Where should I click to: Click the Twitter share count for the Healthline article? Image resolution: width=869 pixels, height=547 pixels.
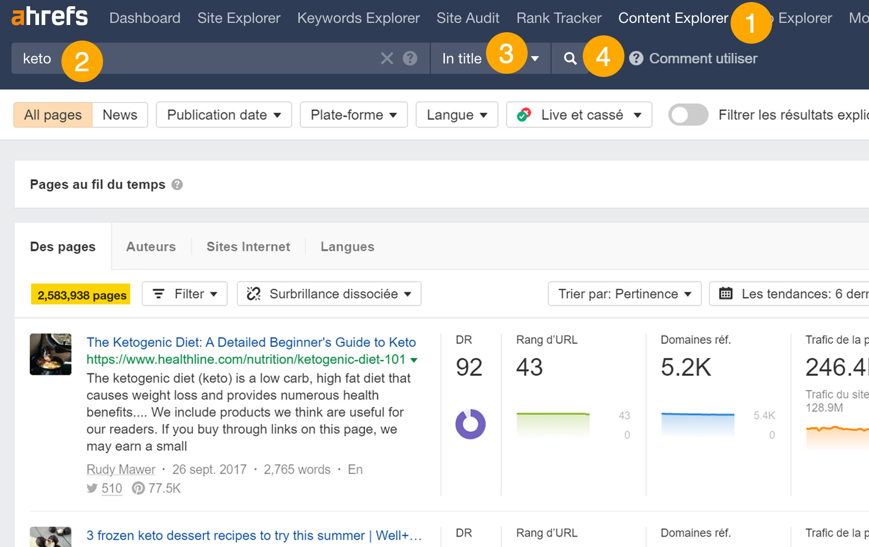(111, 488)
